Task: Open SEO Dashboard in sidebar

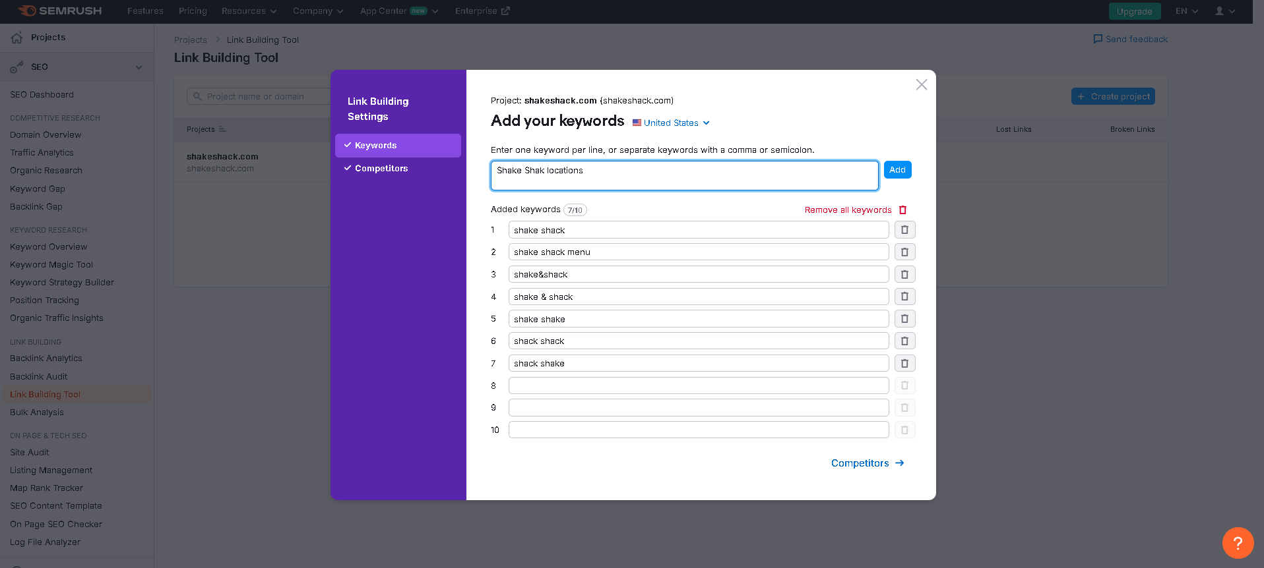Action: (x=42, y=95)
